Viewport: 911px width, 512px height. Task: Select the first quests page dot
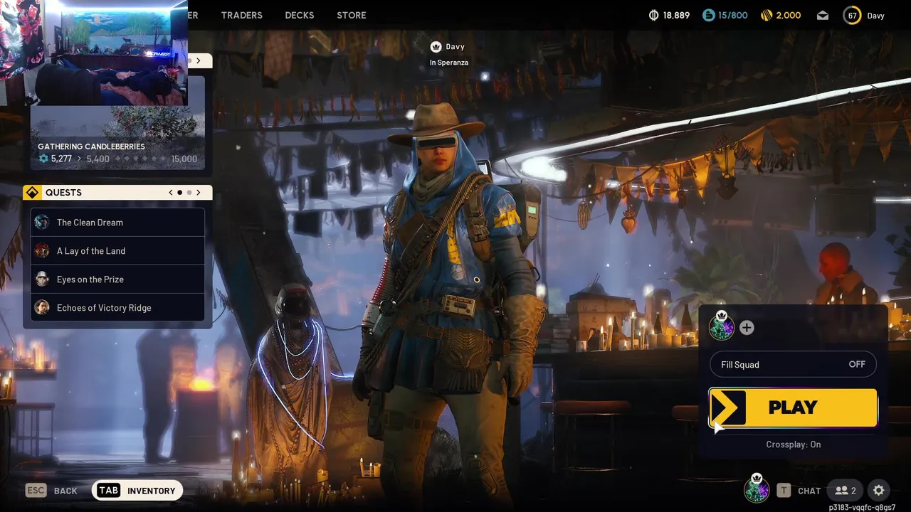click(x=179, y=192)
